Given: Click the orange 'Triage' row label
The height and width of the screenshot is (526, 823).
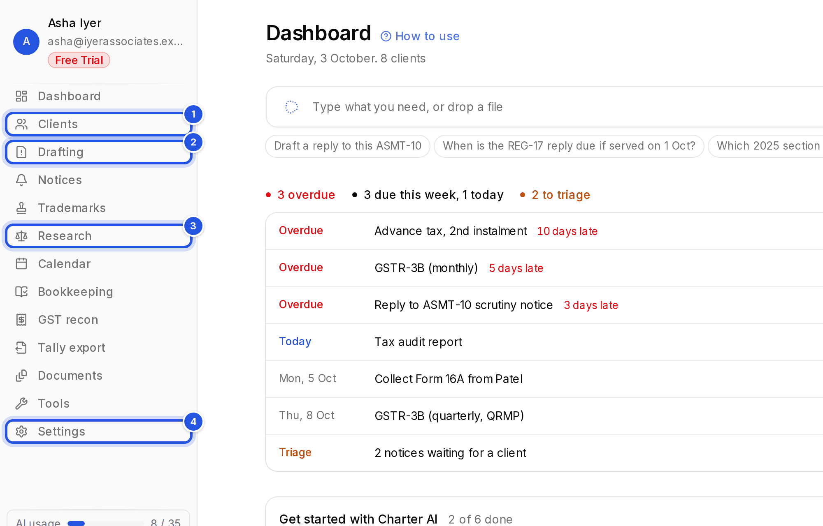Looking at the screenshot, I should pos(295,452).
